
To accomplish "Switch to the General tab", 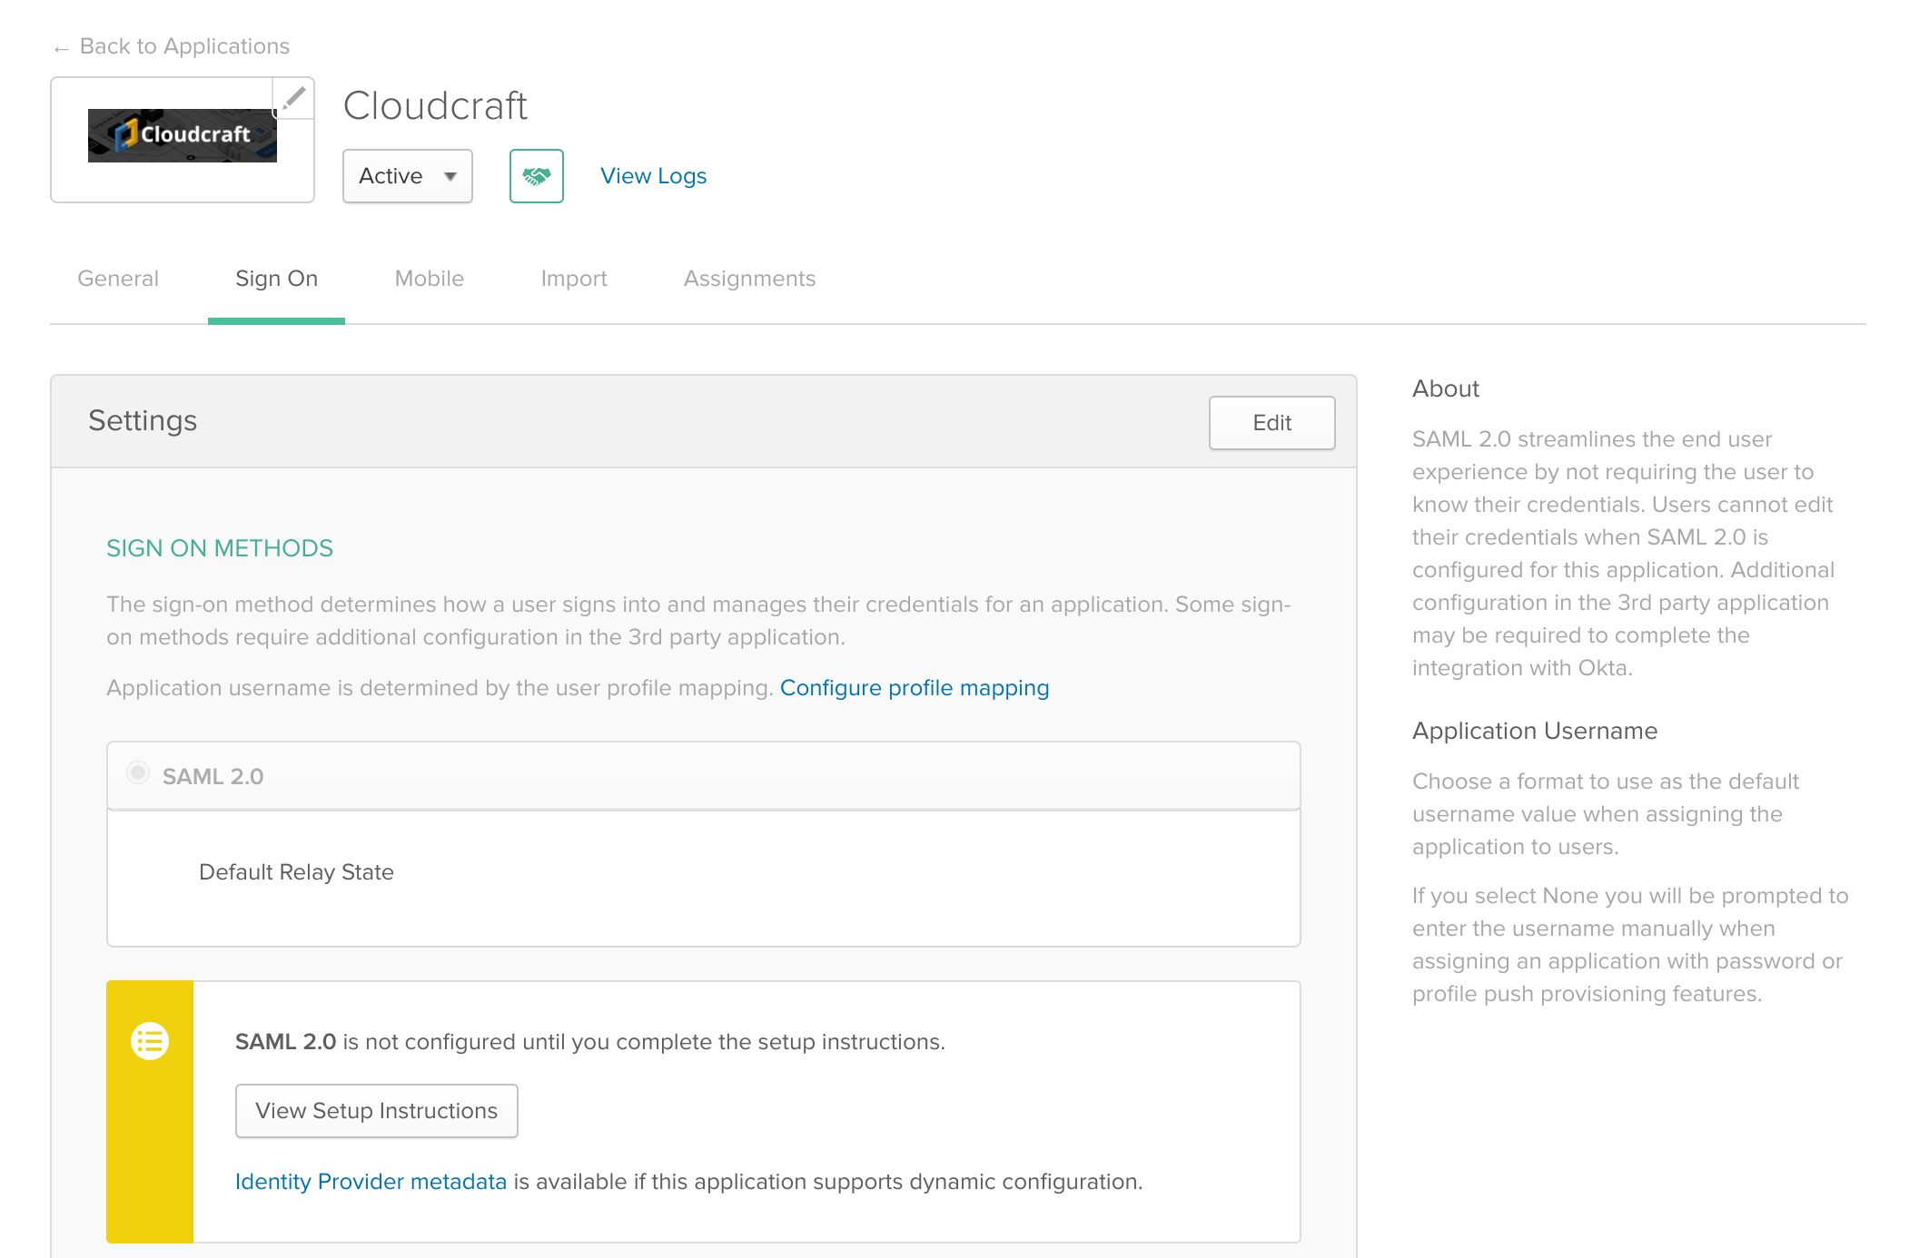I will 118,279.
